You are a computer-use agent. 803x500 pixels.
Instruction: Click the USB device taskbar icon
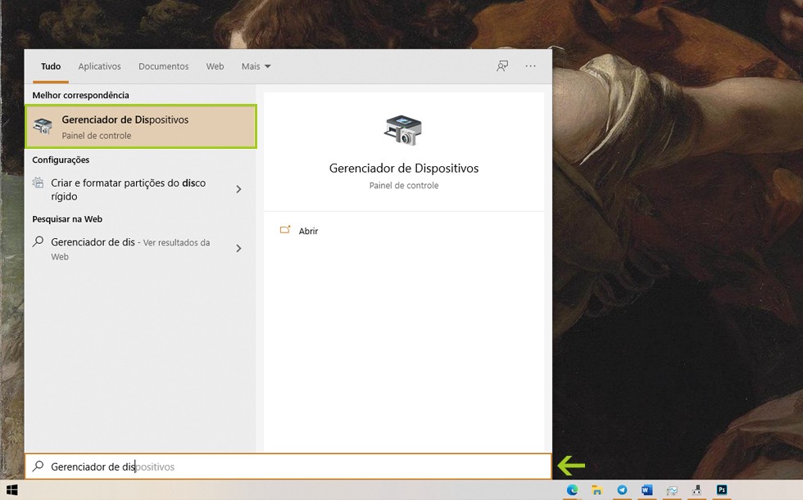(696, 490)
